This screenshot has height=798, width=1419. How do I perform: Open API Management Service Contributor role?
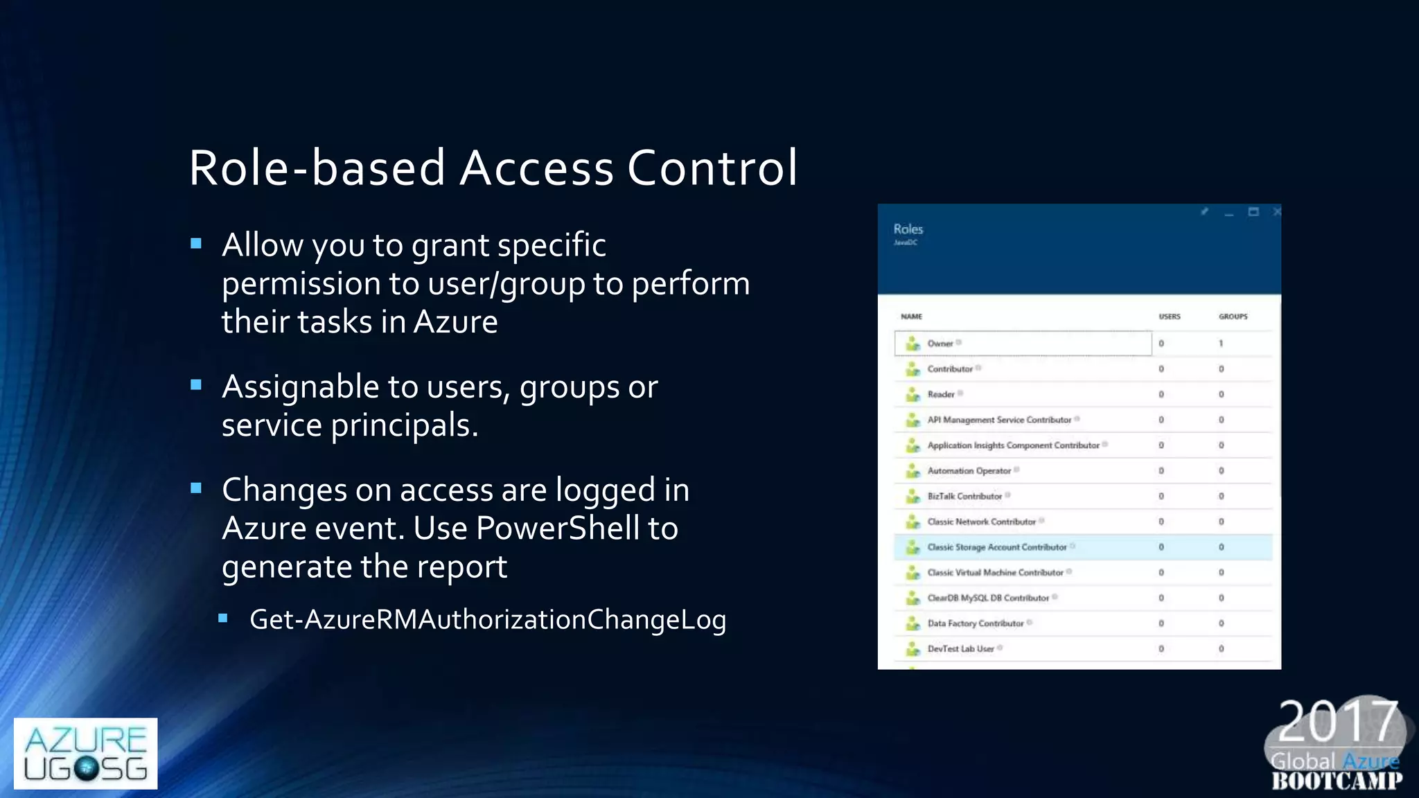(x=999, y=420)
